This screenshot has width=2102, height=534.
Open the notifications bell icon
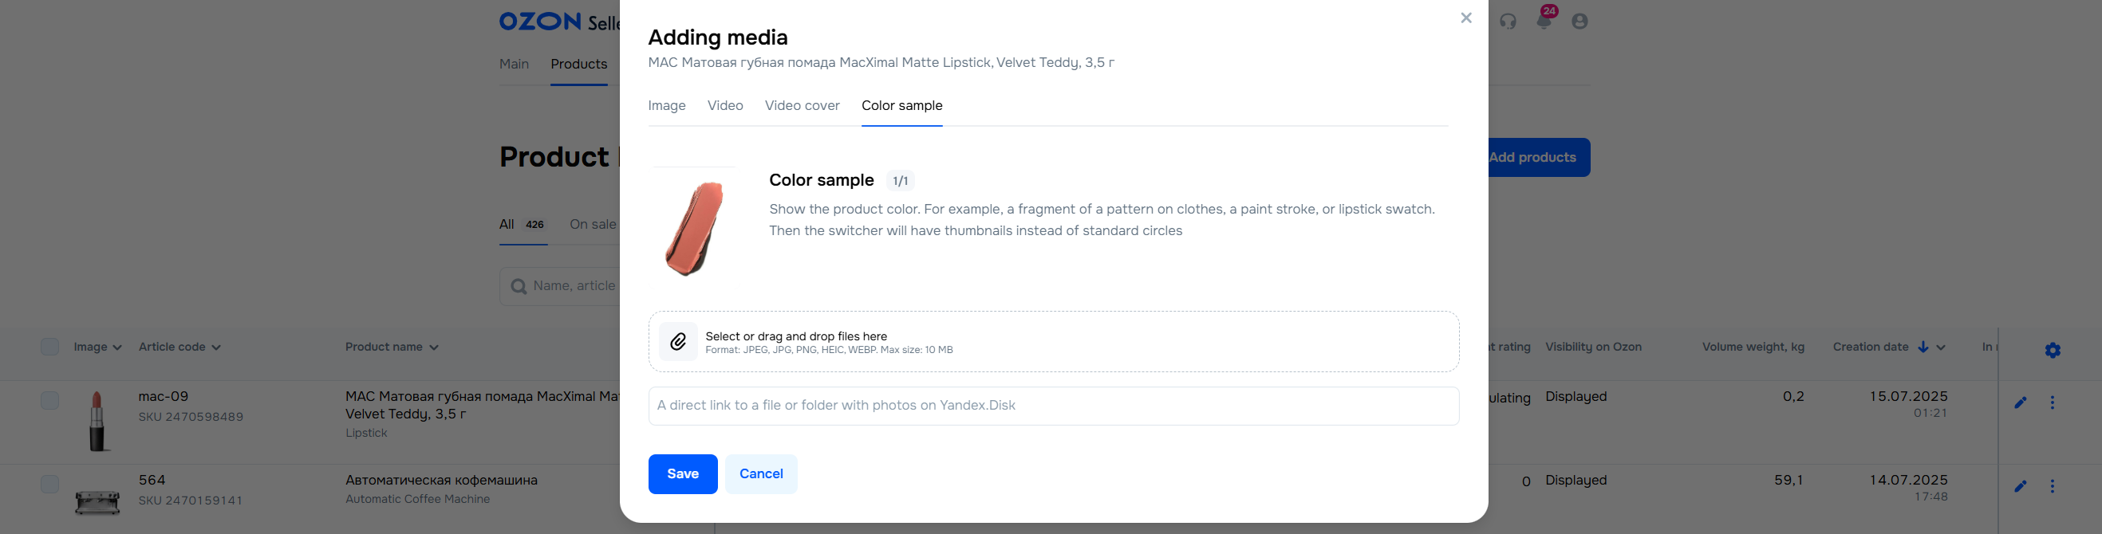[x=1544, y=22]
